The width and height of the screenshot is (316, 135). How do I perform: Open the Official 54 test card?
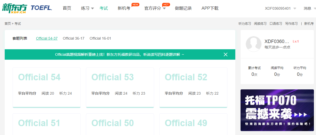coord(46,87)
